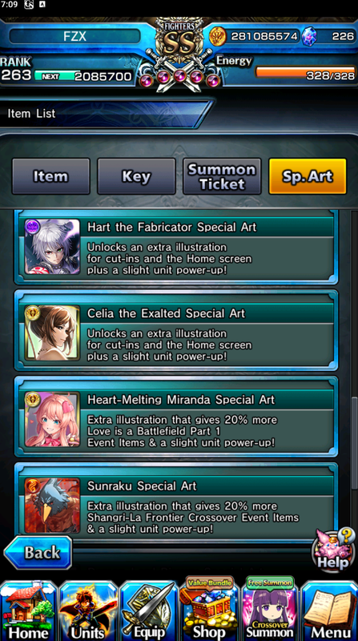Open the Home navigation icon

[x=29, y=611]
